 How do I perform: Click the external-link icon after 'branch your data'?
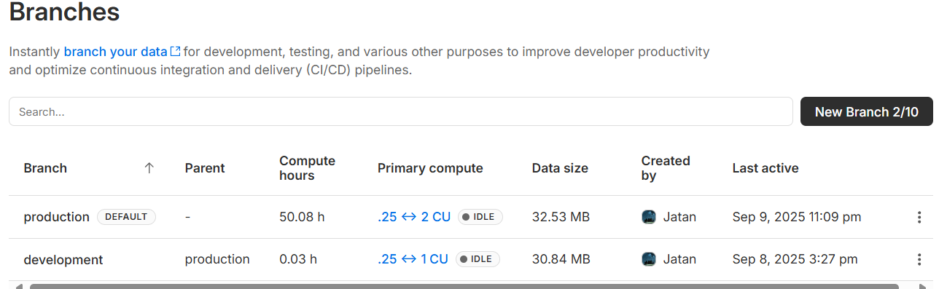[x=175, y=52]
